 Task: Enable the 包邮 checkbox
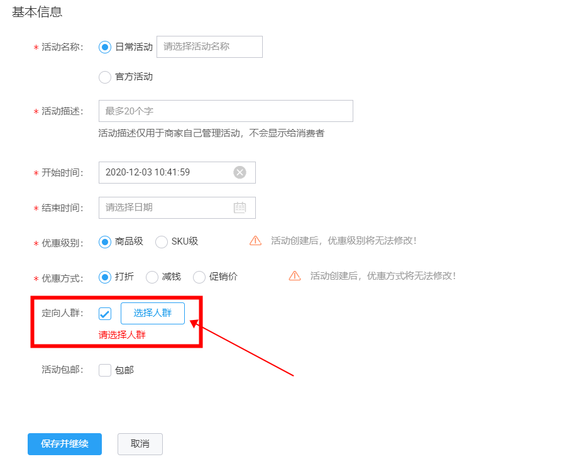pos(104,370)
